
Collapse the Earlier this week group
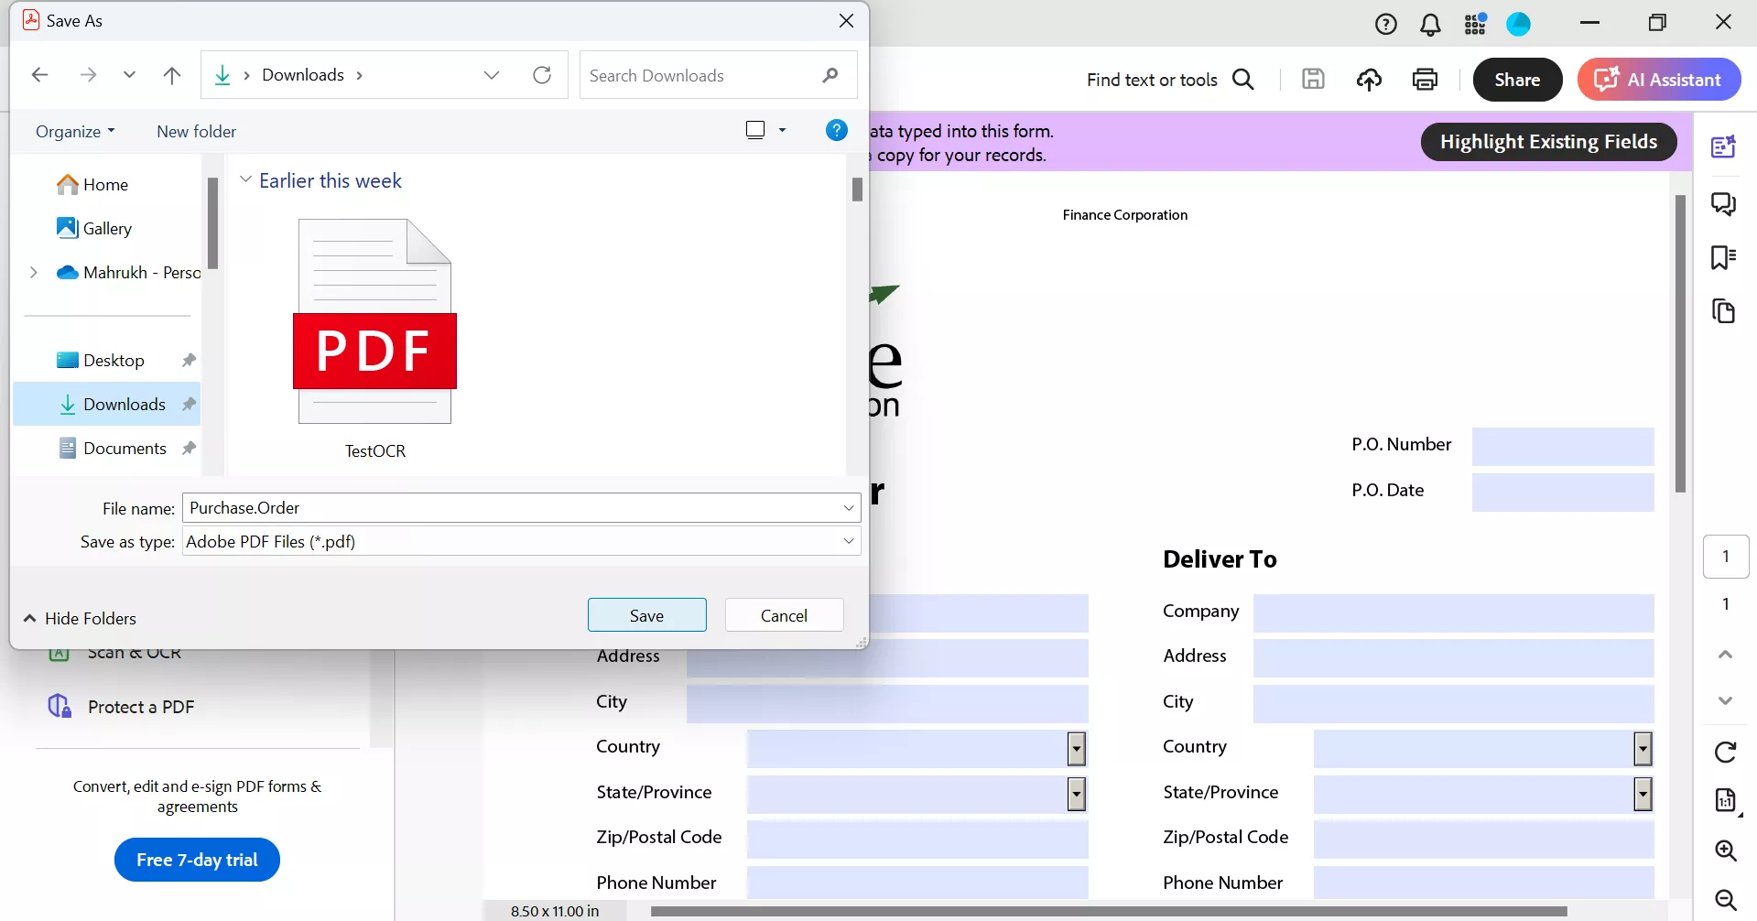point(244,179)
